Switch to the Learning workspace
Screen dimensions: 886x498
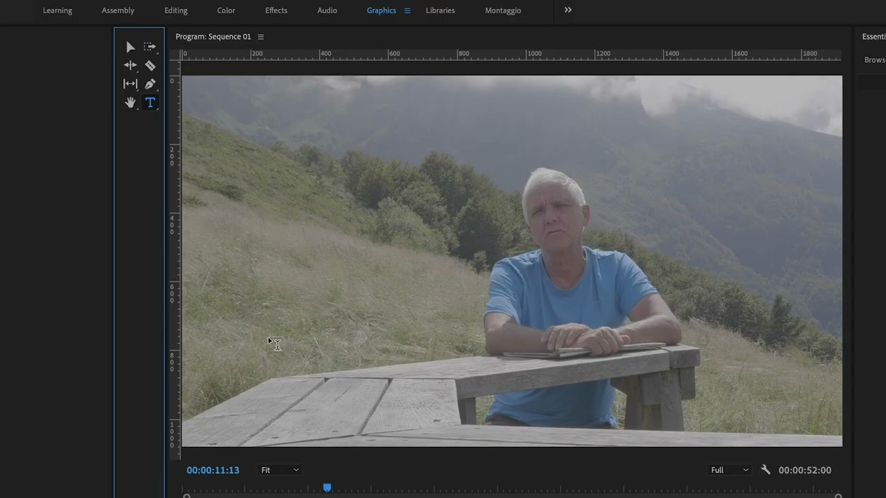click(x=57, y=10)
